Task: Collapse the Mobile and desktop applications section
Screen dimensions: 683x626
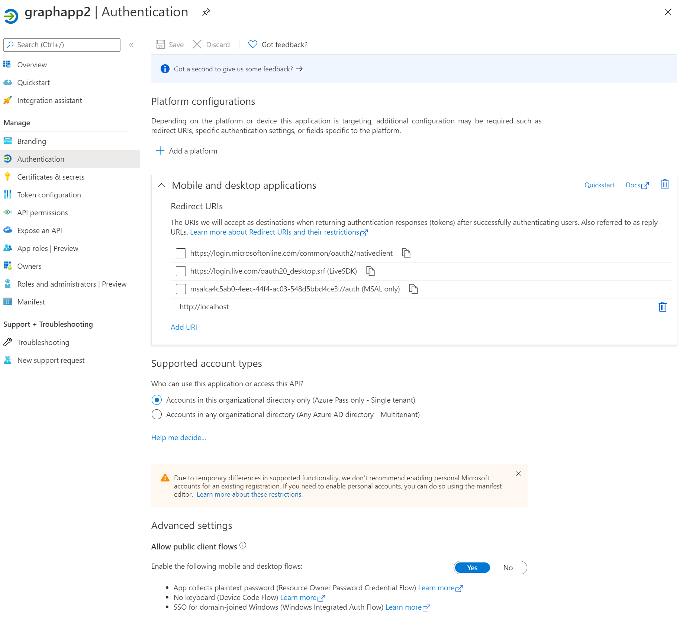Action: tap(161, 185)
